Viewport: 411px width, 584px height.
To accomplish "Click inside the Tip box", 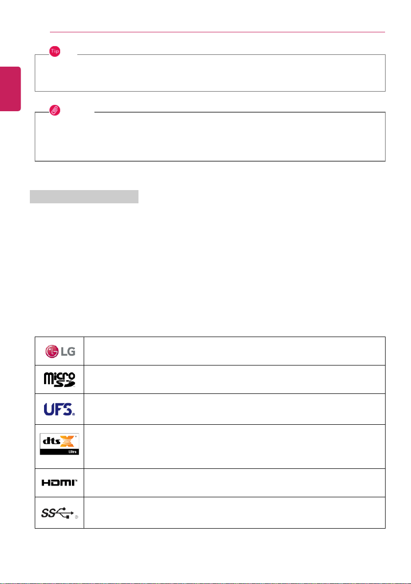I will coord(210,73).
